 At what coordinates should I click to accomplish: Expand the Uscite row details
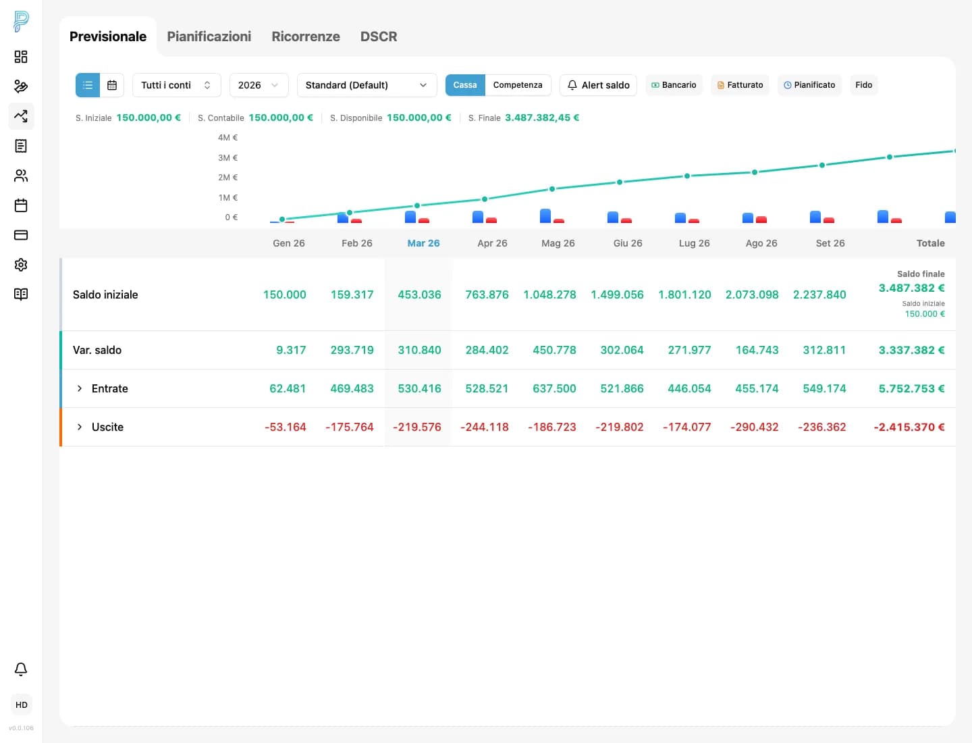[80, 427]
